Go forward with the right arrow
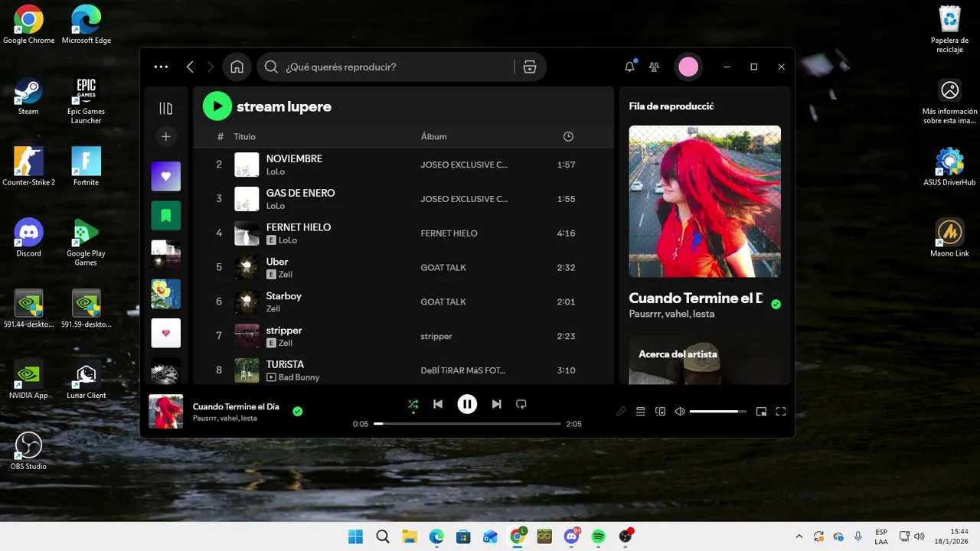 (x=211, y=67)
